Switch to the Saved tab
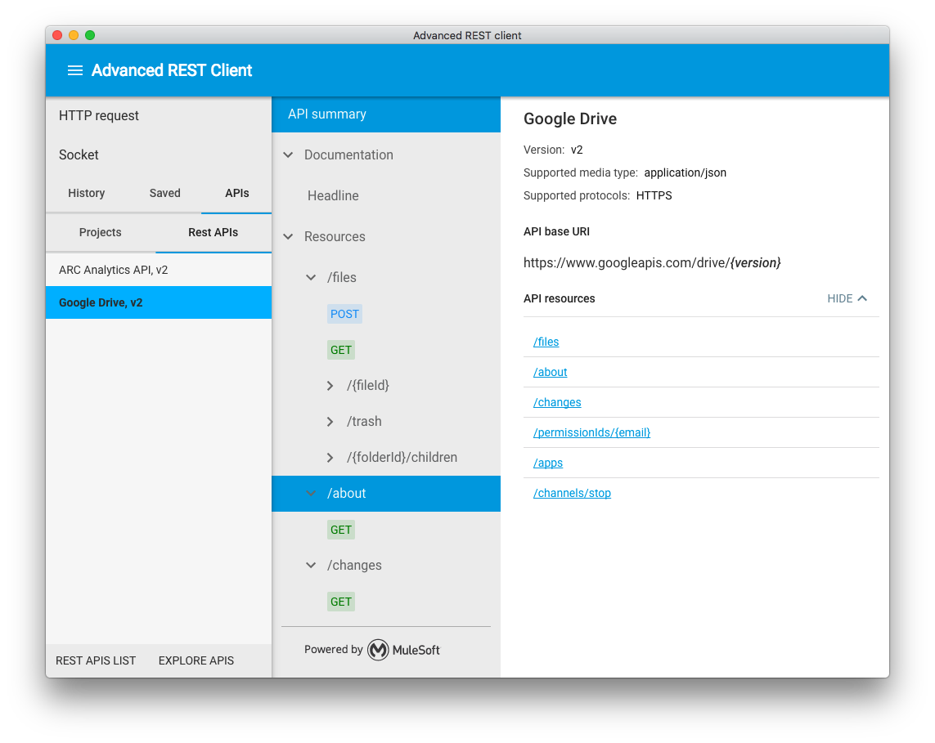The height and width of the screenshot is (743, 935). (164, 193)
